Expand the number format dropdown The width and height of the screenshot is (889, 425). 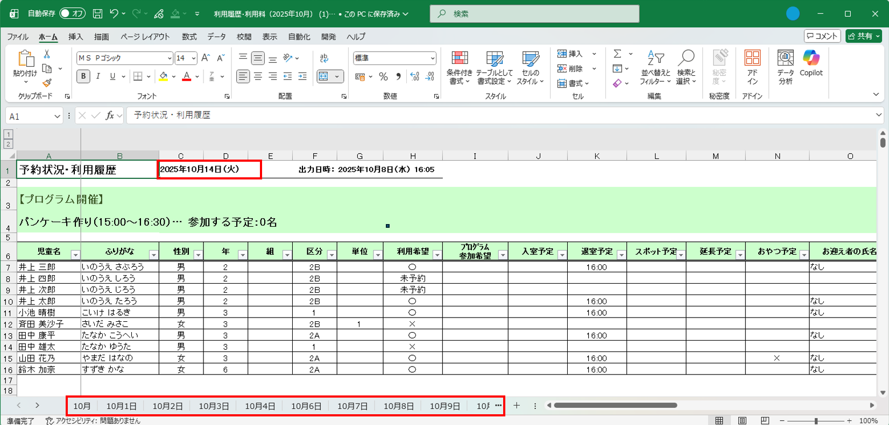click(x=432, y=58)
